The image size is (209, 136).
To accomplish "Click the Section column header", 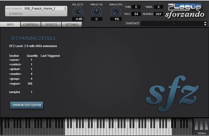I will [x=14, y=56].
